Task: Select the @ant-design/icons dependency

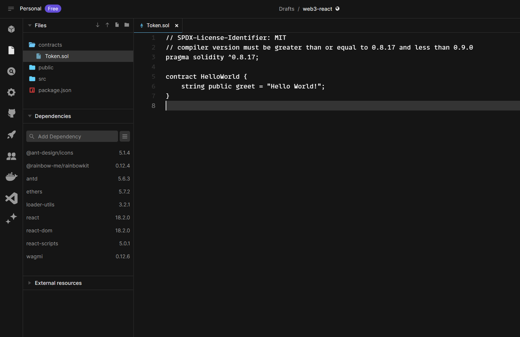Action: 78,153
